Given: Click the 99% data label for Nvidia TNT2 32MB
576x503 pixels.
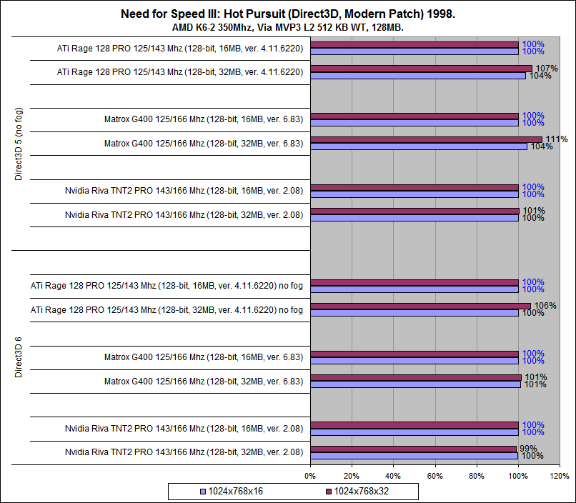Looking at the screenshot, I should [528, 449].
